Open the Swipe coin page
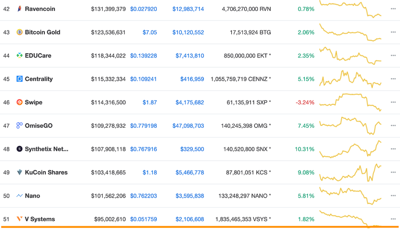This screenshot has height=230, width=400. pos(33,102)
